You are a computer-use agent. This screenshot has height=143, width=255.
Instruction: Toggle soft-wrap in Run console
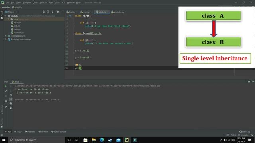point(11,95)
